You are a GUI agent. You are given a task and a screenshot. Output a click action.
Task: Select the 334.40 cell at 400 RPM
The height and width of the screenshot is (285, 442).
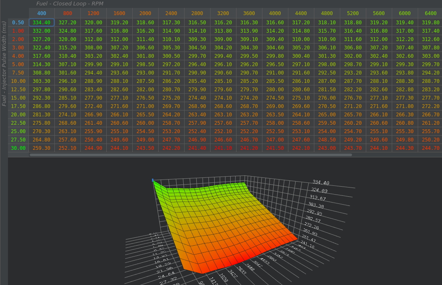coord(41,22)
